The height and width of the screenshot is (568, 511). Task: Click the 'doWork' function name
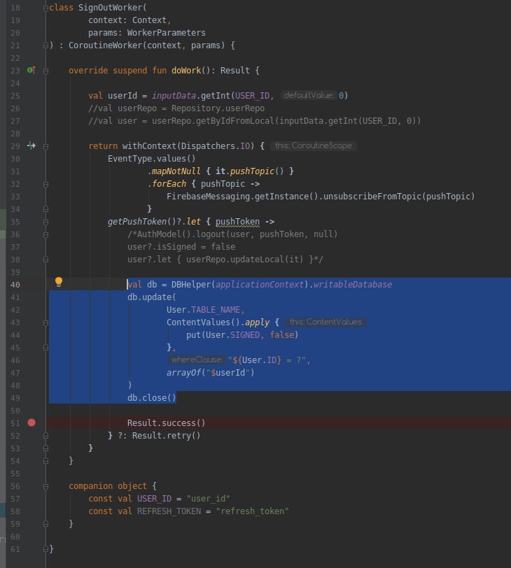click(186, 70)
